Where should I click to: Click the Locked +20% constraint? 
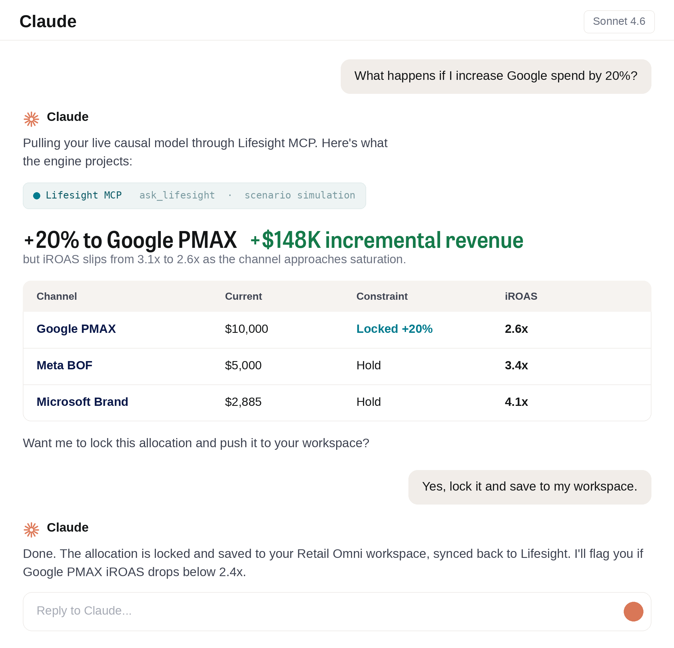click(394, 329)
